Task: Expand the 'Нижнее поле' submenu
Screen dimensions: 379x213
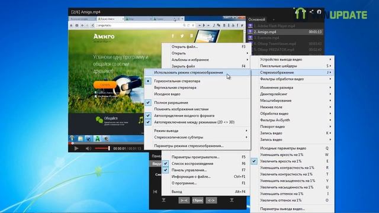Action: 293,107
